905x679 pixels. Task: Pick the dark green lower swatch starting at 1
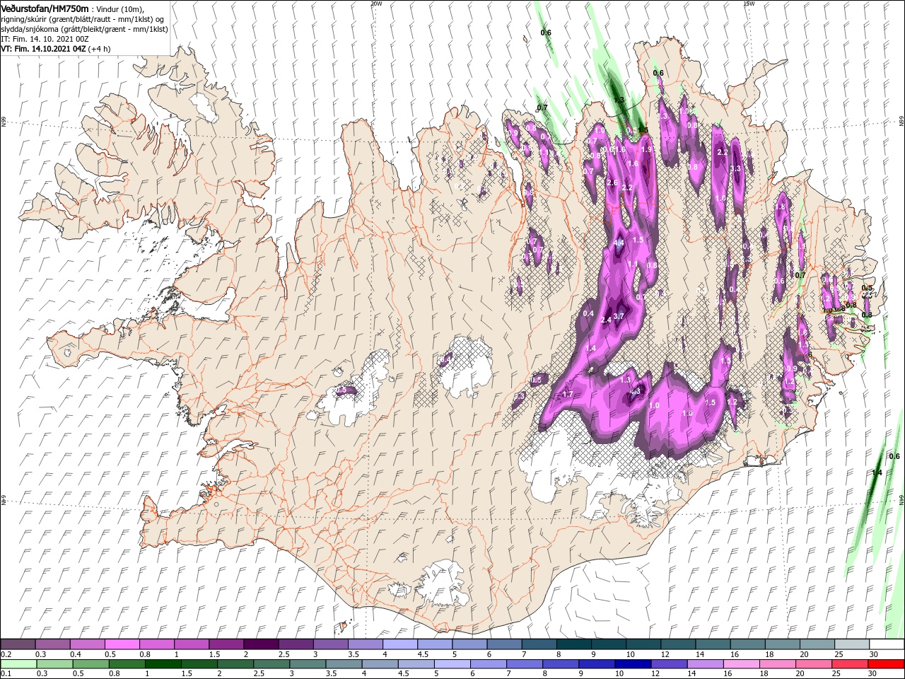click(162, 664)
